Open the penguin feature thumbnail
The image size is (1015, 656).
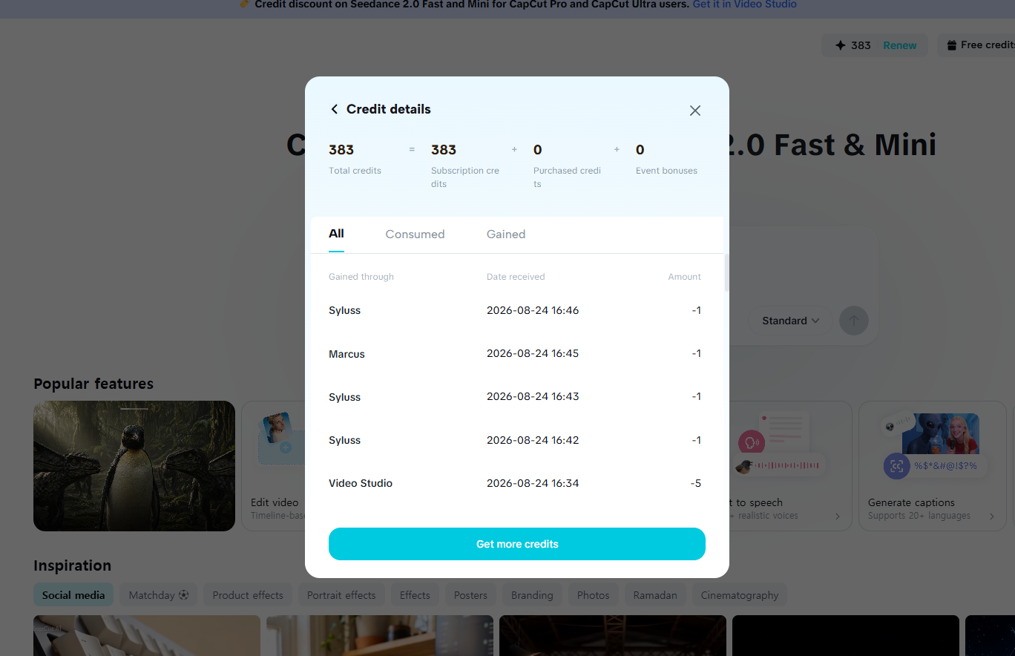(x=134, y=466)
